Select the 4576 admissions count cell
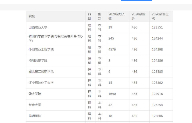This screenshot has height=123, width=192. coord(112,50)
